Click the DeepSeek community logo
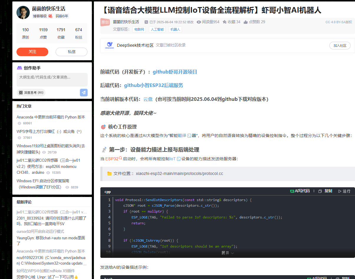 pyautogui.click(x=110, y=46)
